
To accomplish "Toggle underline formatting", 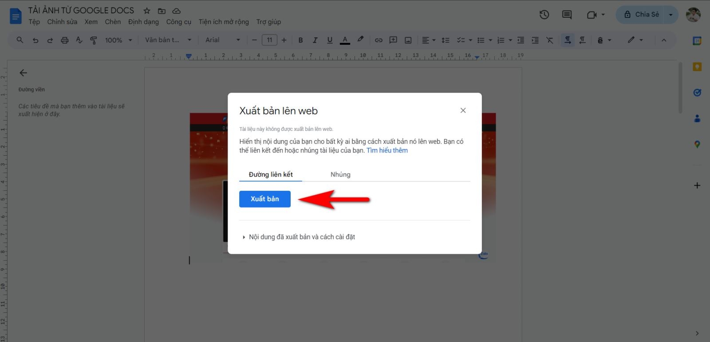I will click(x=330, y=40).
